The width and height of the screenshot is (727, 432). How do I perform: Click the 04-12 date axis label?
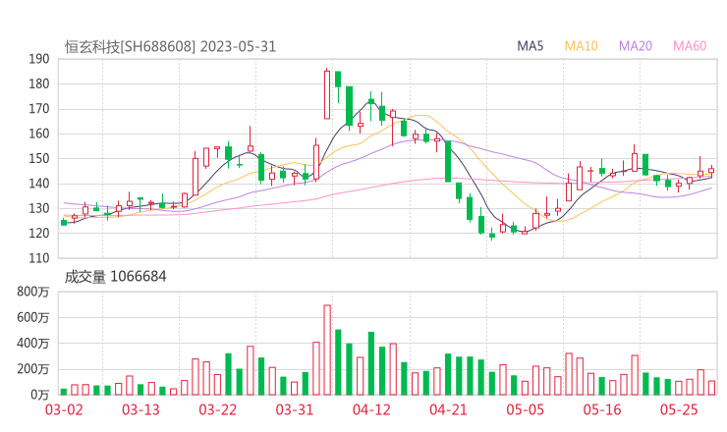click(x=371, y=409)
